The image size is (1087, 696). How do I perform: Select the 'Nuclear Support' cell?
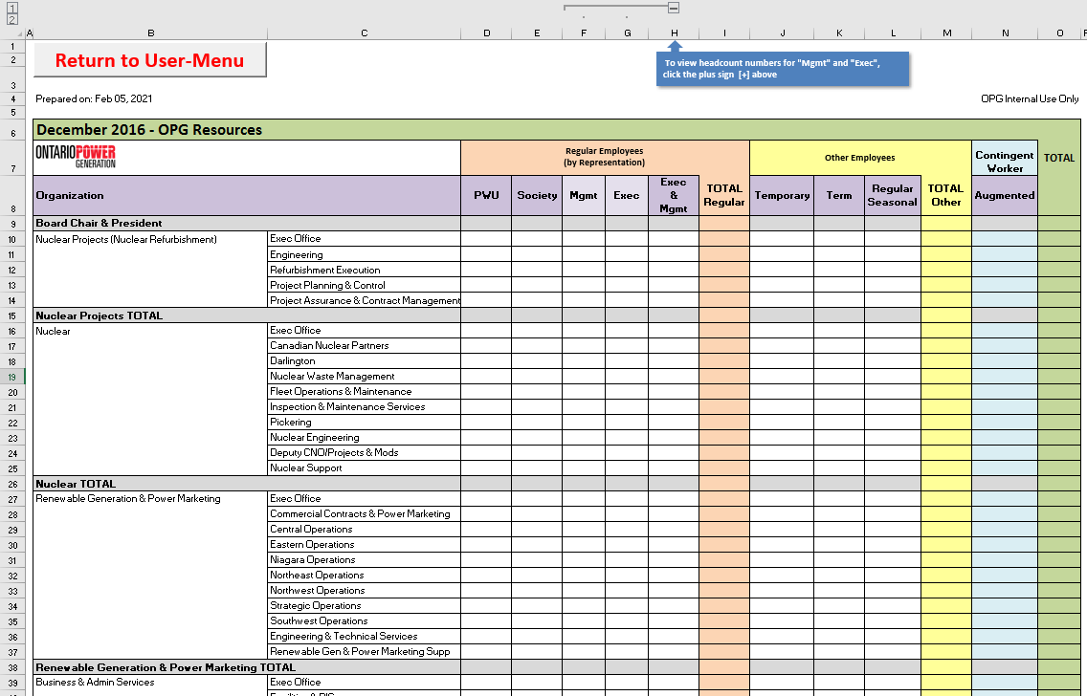point(364,468)
